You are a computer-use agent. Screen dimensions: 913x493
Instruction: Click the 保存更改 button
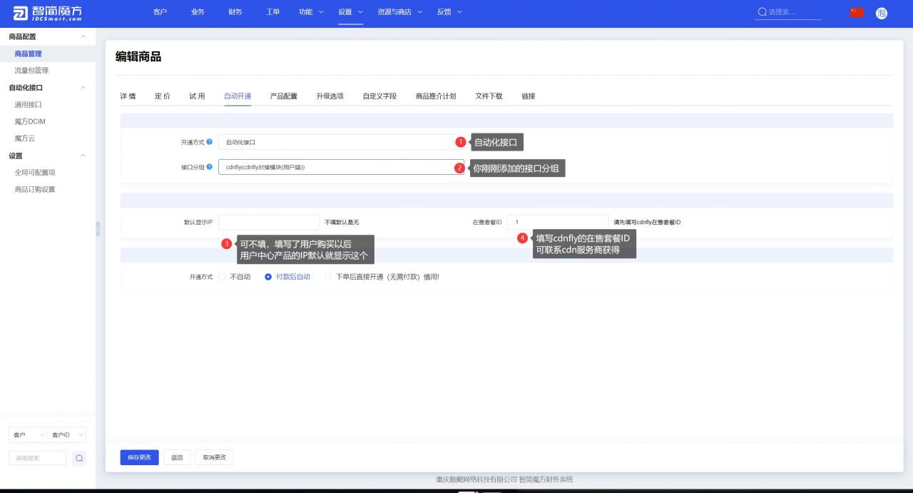tap(139, 457)
